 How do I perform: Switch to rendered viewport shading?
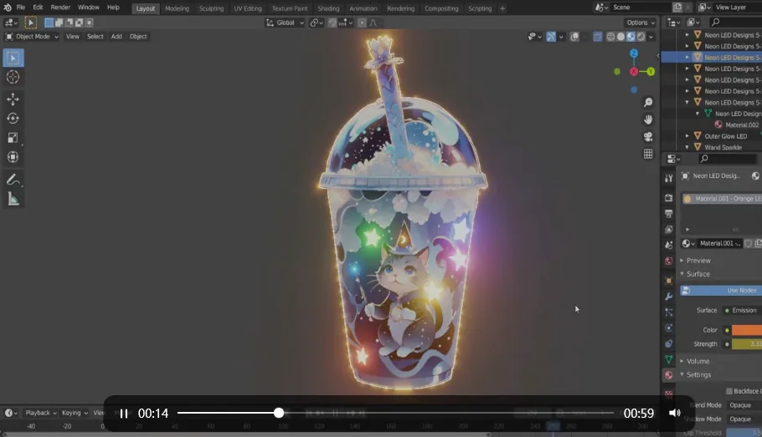click(641, 37)
